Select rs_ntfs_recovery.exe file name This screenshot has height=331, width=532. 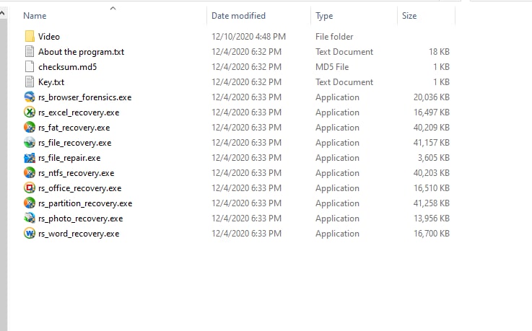pyautogui.click(x=76, y=173)
